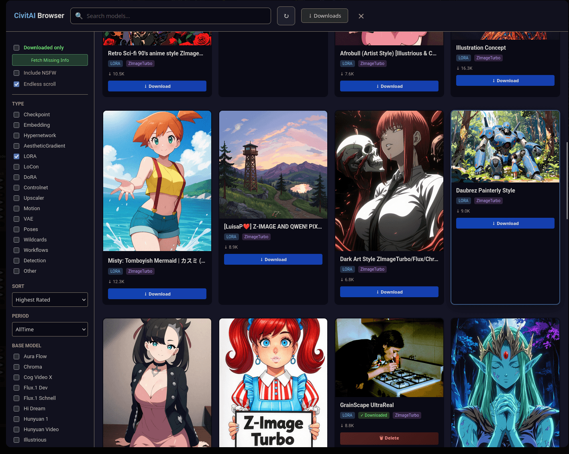This screenshot has height=454, width=569.
Task: Click ZImageTurbo tag on Daubrez Painterly Style
Action: click(488, 201)
